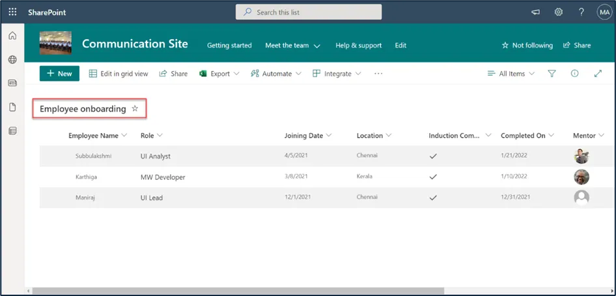The image size is (616, 296).
Task: Toggle Not following for this site
Action: point(527,45)
